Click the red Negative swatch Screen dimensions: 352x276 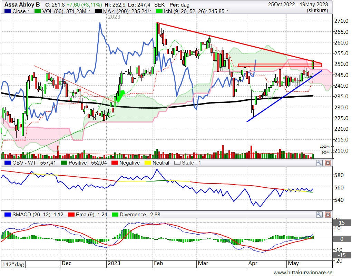coord(115,163)
